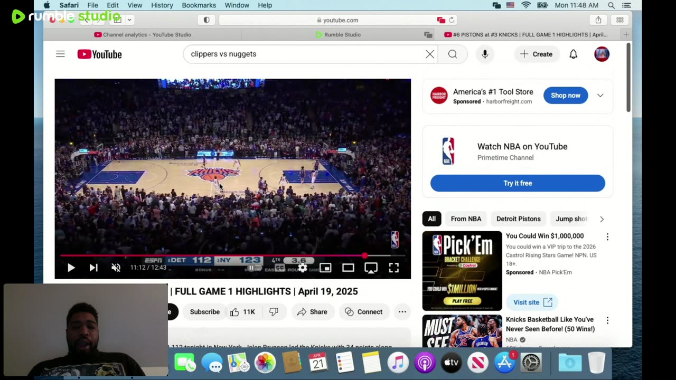Clear the search box with the X icon

(x=430, y=54)
